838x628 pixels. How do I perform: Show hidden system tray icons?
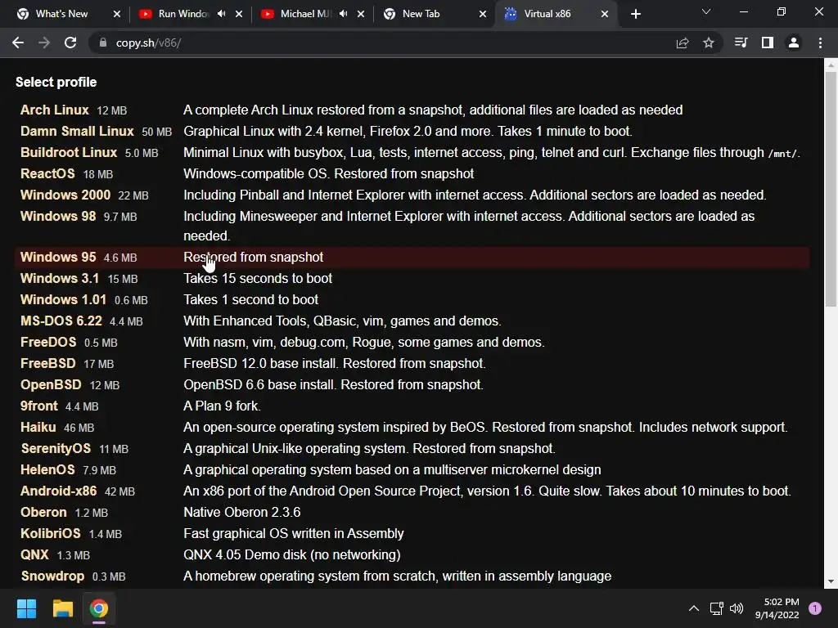pyautogui.click(x=694, y=608)
